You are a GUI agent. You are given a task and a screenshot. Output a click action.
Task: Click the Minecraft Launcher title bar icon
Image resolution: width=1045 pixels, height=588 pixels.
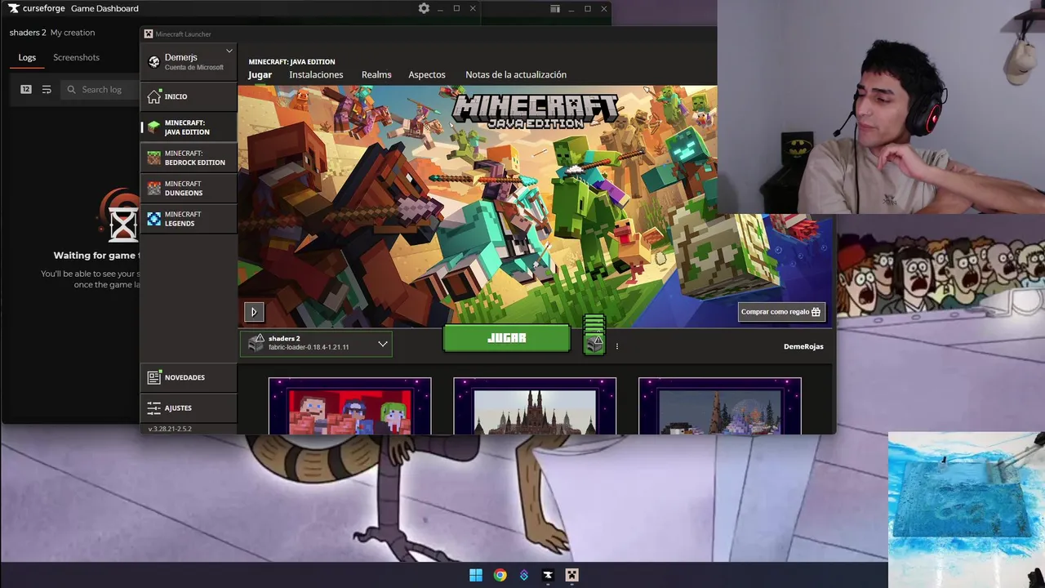pos(148,33)
